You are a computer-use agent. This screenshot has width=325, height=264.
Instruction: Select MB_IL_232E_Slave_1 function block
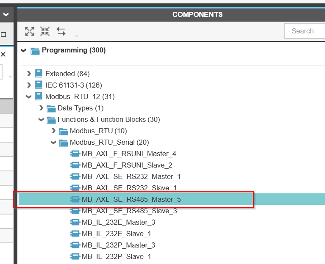(x=116, y=234)
